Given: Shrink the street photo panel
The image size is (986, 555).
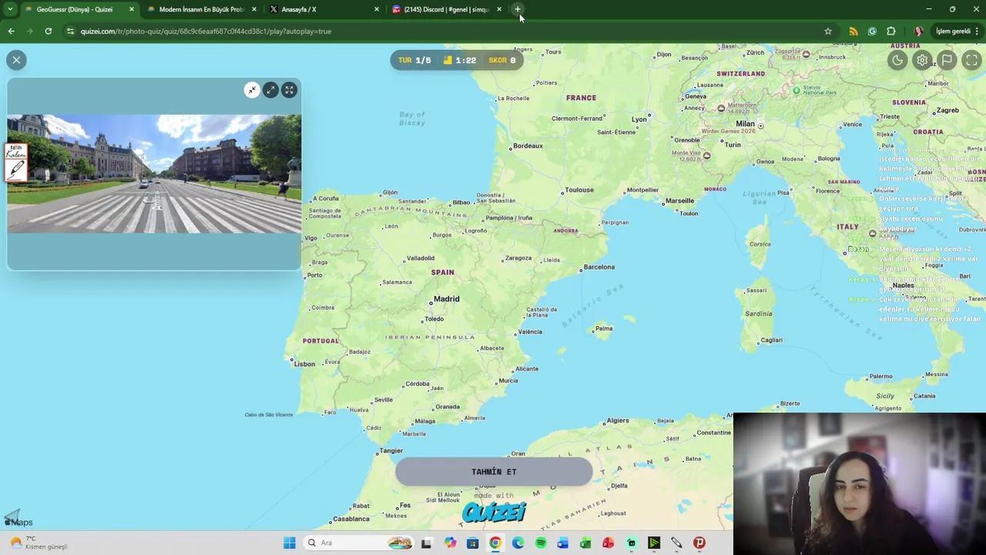Looking at the screenshot, I should [x=252, y=90].
